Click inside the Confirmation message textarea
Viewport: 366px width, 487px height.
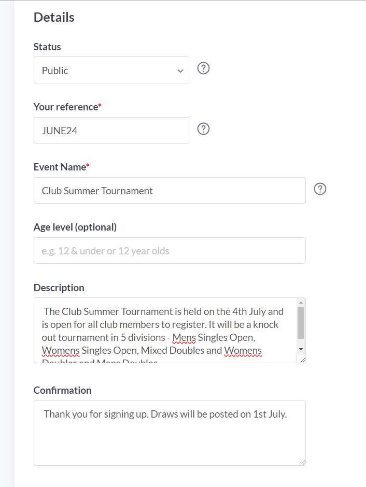pos(170,433)
